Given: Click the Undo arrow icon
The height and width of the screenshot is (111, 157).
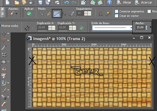Looking at the screenshot, I should (66, 2).
